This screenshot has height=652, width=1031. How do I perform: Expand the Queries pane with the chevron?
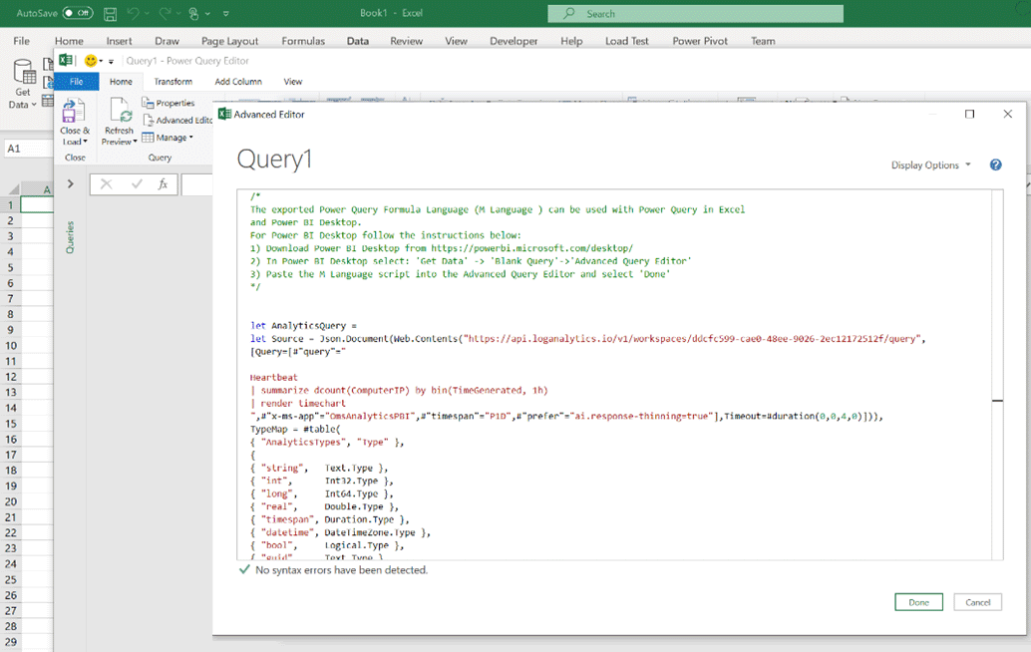pos(70,184)
